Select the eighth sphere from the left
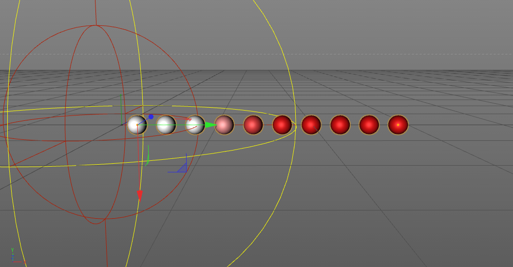Screen dimensions: 513x267 340,125
